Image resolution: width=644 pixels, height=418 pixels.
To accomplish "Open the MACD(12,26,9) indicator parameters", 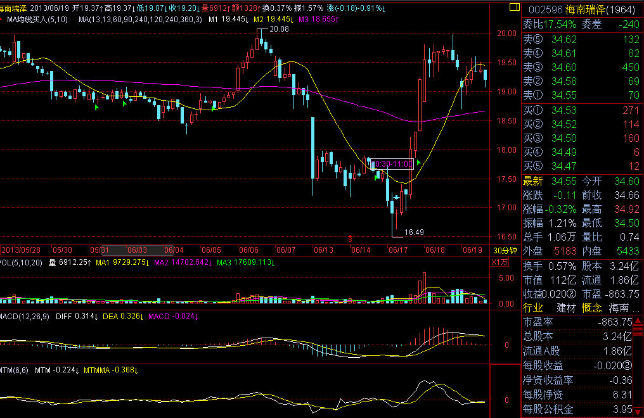I will [25, 316].
